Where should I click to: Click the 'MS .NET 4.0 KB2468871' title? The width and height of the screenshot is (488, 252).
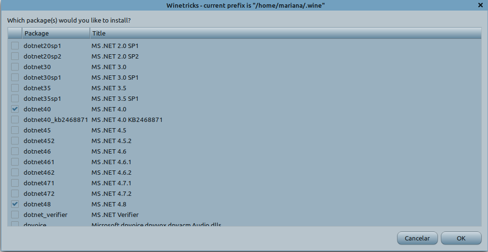(127, 120)
